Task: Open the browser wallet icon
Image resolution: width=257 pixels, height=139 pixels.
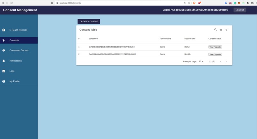Action: [x=253, y=3]
